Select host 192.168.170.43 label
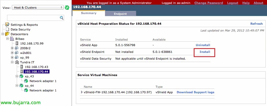The height and width of the screenshot is (106, 267). [x=36, y=67]
